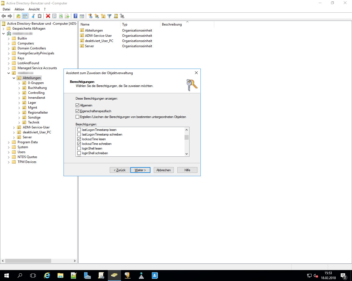Click the Create new organizational unit icon
This screenshot has width=352, height=281.
coord(103,16)
